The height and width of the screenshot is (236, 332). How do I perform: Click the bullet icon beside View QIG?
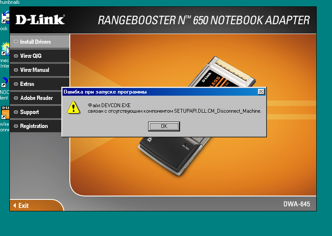16,56
